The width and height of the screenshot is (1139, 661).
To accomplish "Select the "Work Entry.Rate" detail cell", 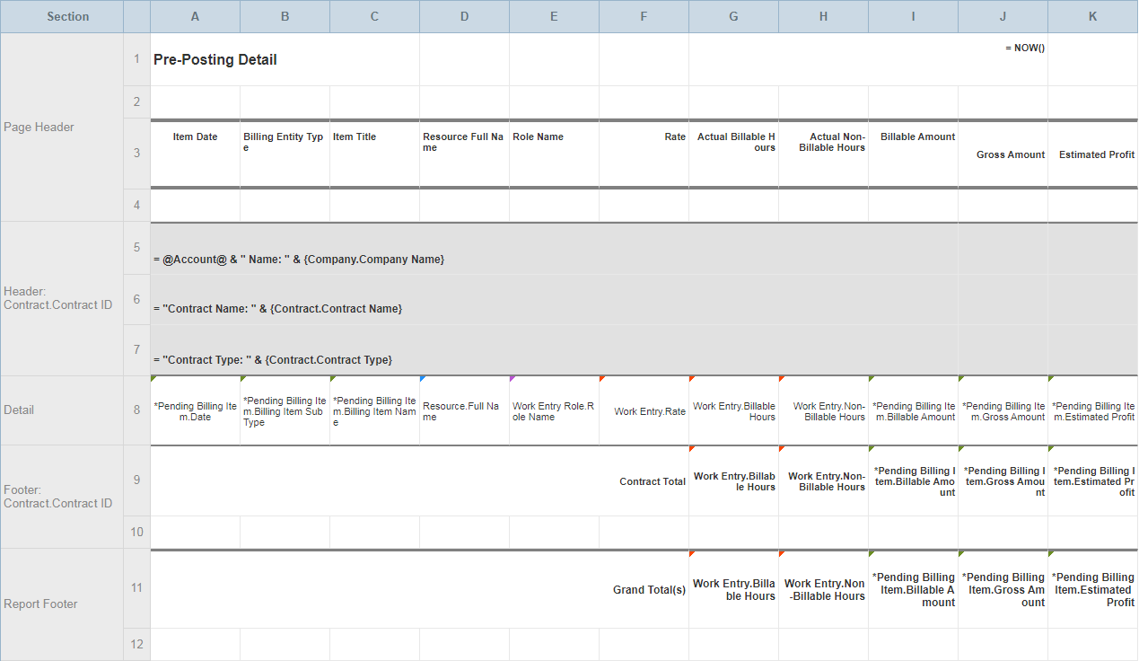I will (x=649, y=411).
